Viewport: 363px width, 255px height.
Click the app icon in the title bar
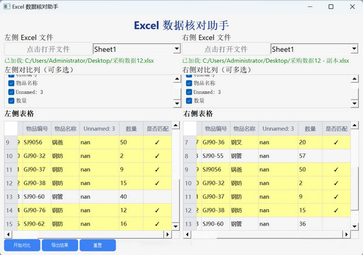[7, 7]
